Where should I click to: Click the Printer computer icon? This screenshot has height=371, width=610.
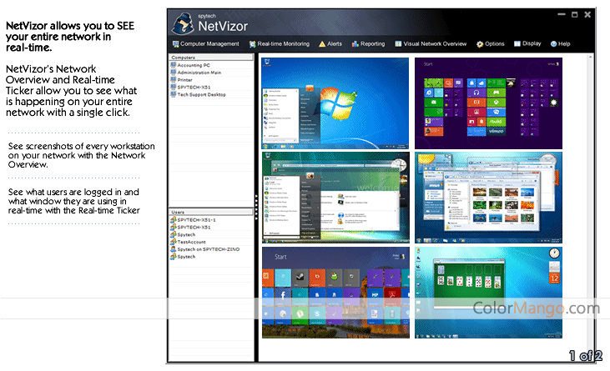tap(173, 80)
